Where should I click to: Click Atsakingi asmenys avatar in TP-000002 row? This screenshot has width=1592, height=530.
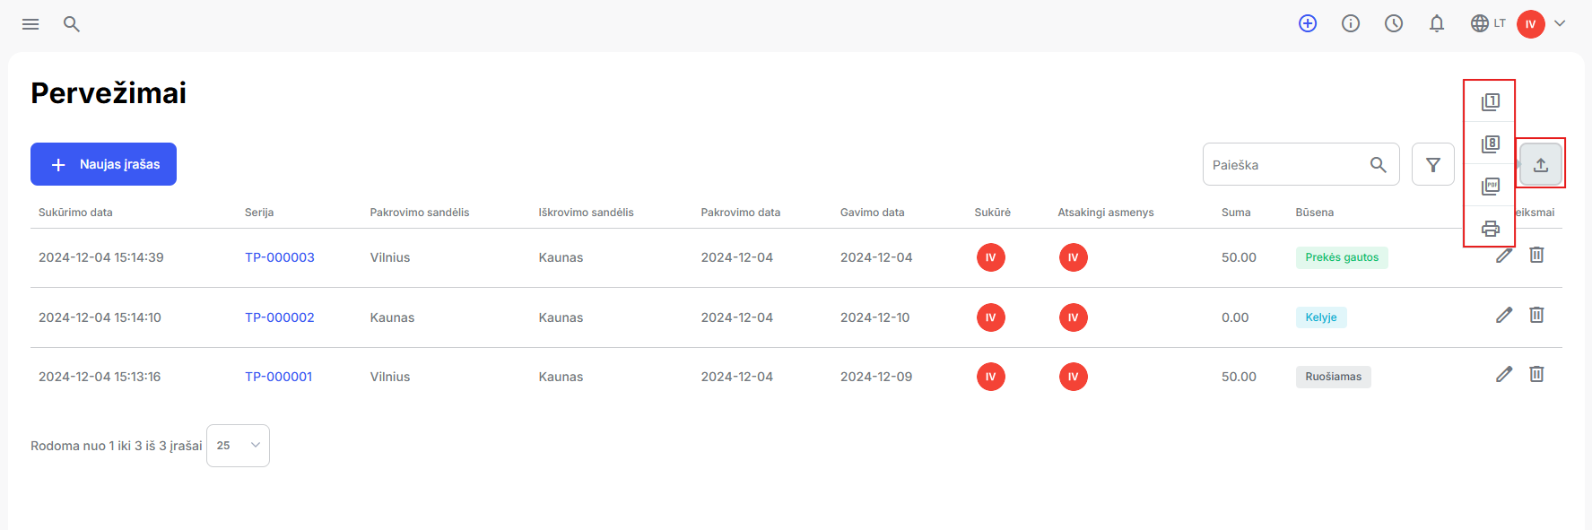coord(1074,317)
